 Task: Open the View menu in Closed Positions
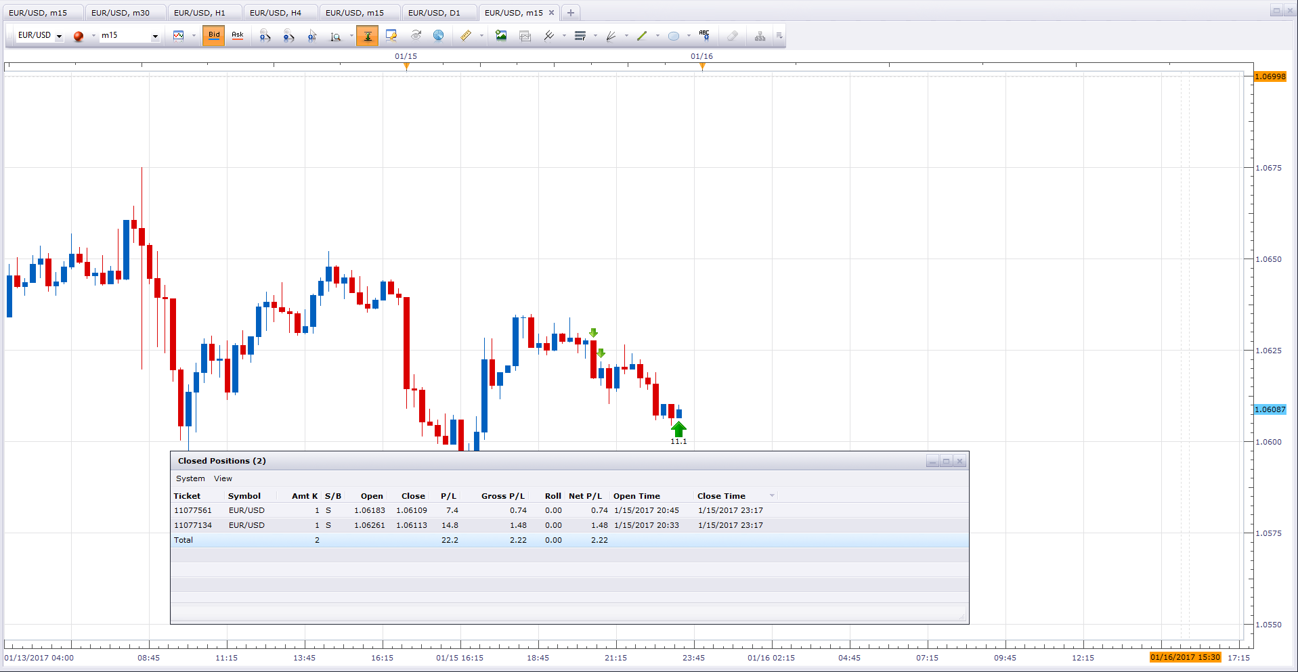(223, 478)
